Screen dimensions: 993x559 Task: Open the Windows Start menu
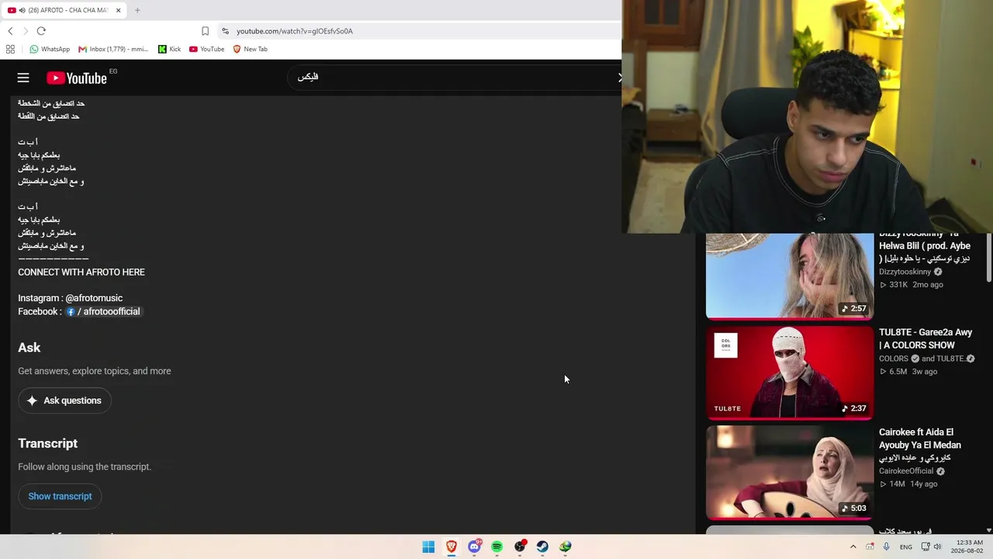(x=428, y=547)
